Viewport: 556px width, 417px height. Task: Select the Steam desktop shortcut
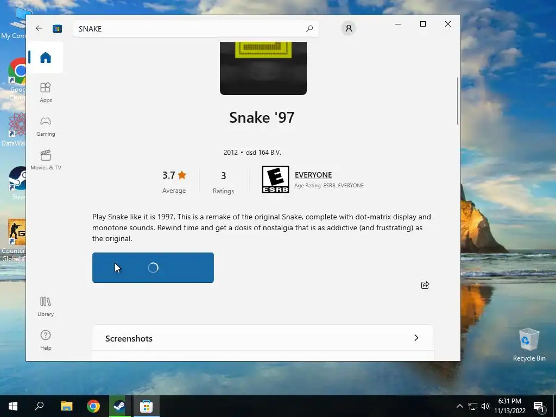(x=17, y=184)
